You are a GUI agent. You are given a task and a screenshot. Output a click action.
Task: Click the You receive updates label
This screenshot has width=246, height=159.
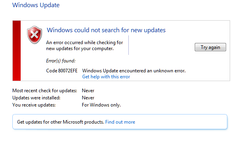pos(34,105)
